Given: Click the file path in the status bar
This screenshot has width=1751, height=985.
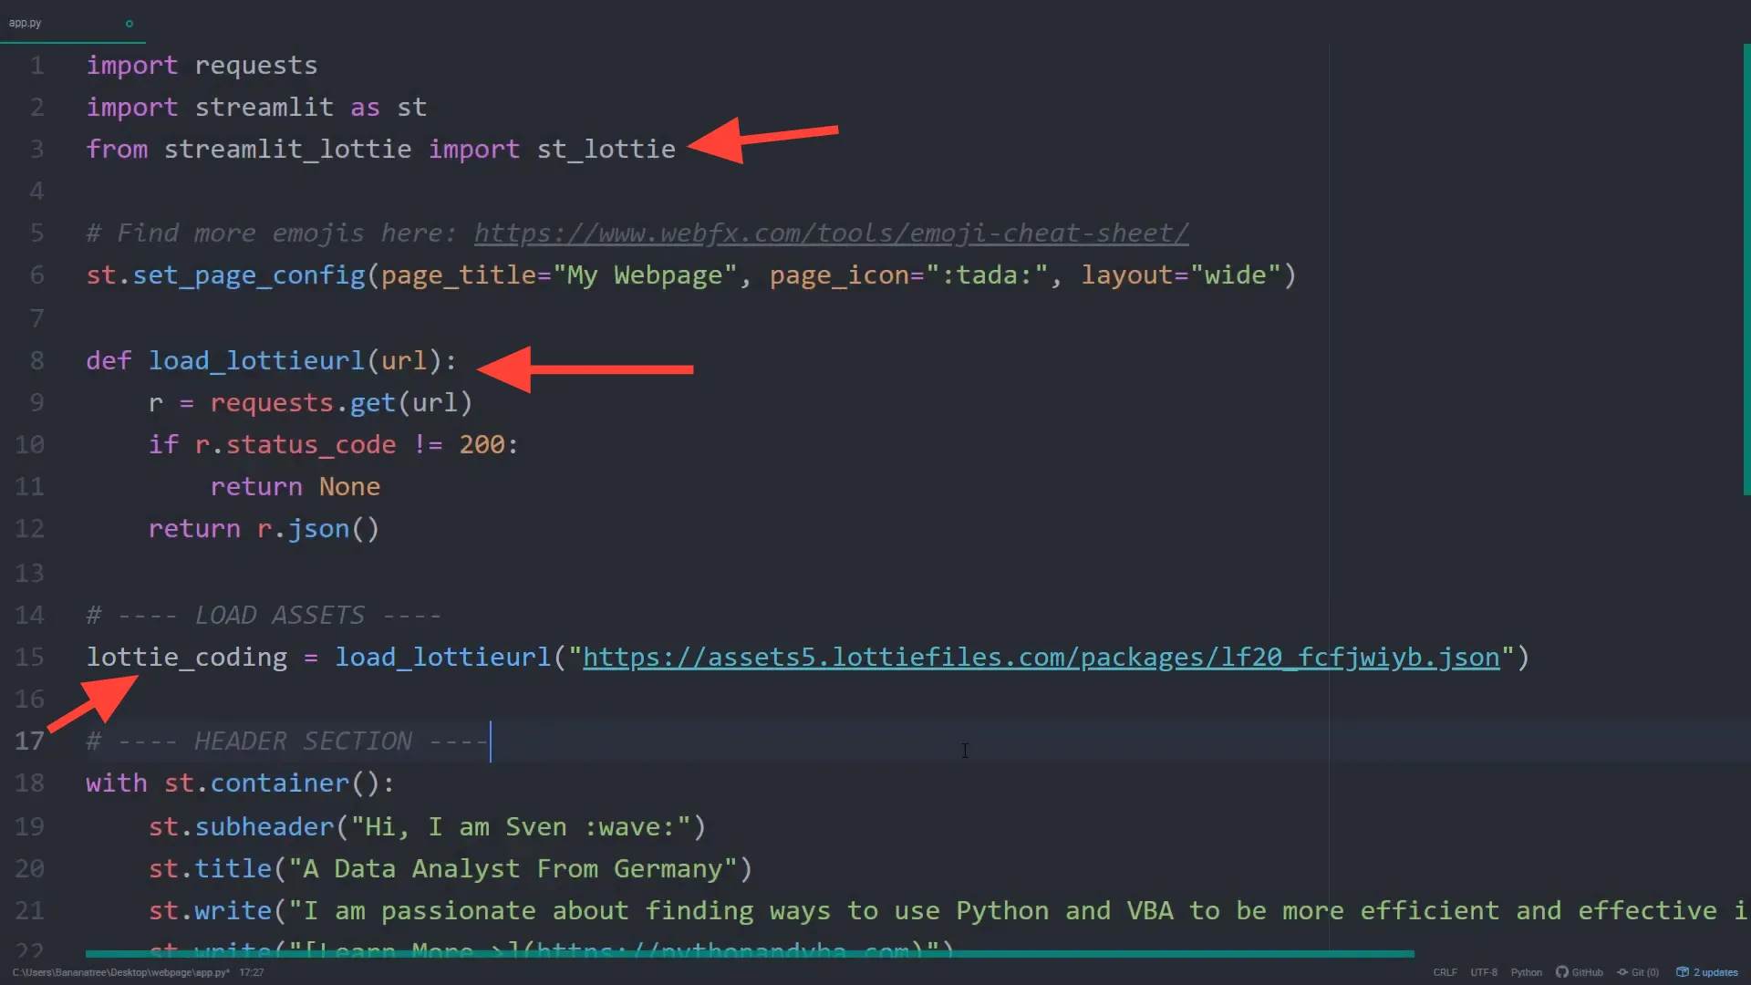Looking at the screenshot, I should pyautogui.click(x=120, y=972).
